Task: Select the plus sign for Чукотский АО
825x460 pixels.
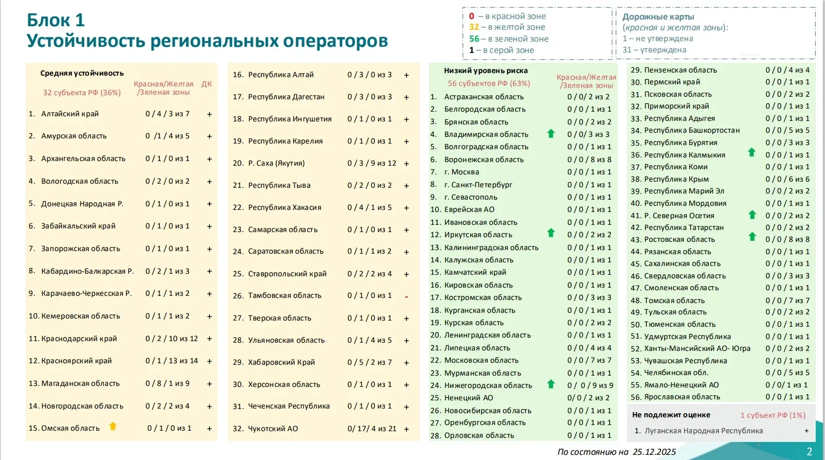Action: click(x=406, y=429)
